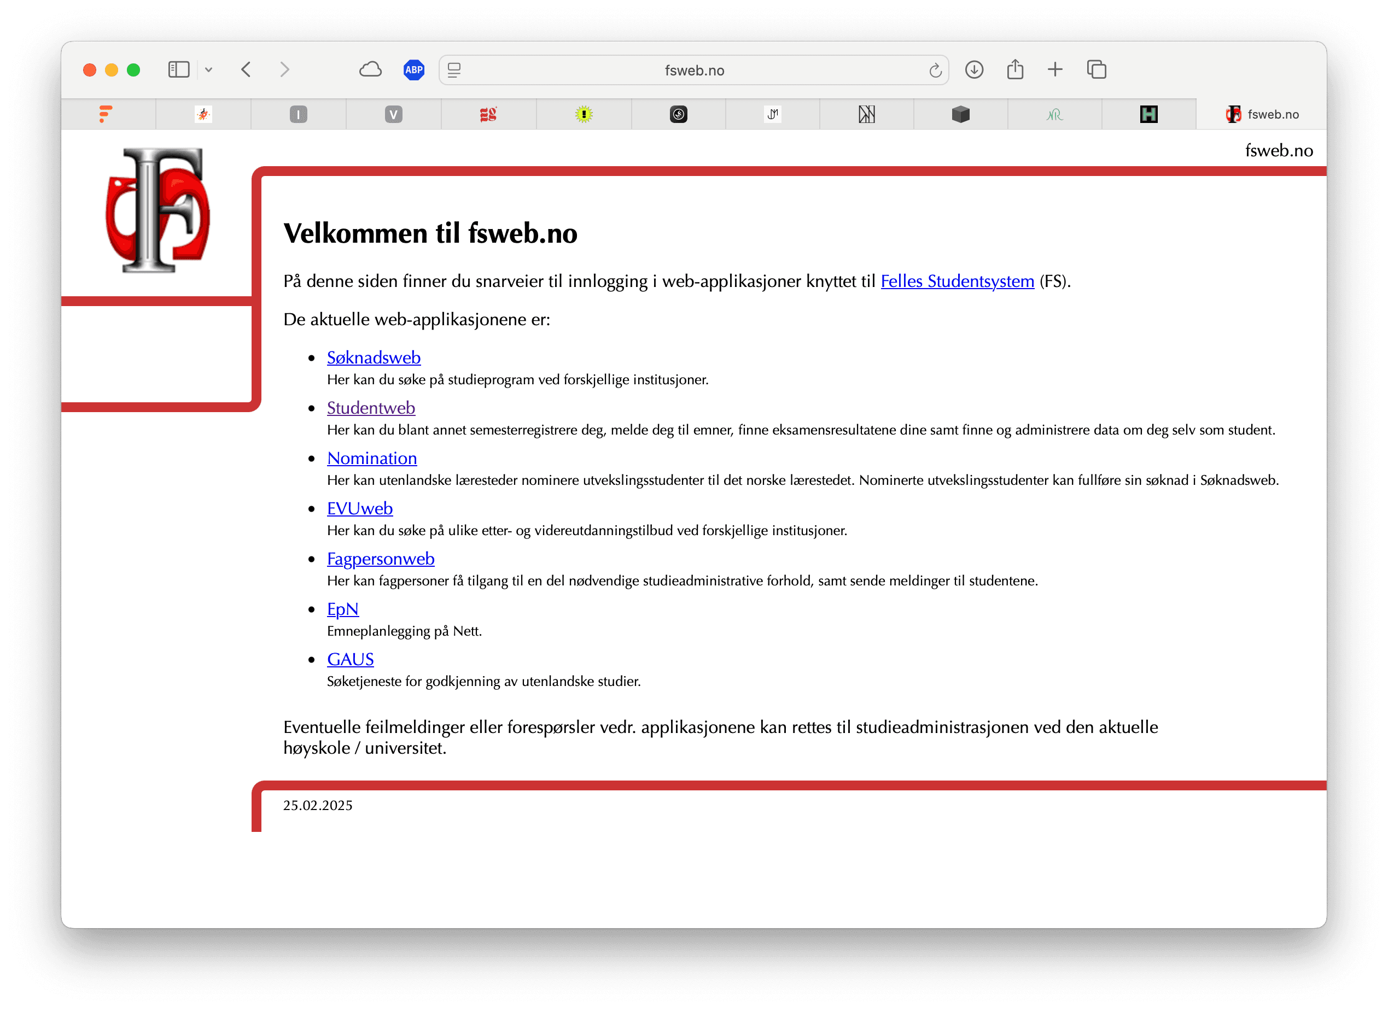Switch to the tab with black striped N icon
1388x1009 pixels.
[x=867, y=114]
